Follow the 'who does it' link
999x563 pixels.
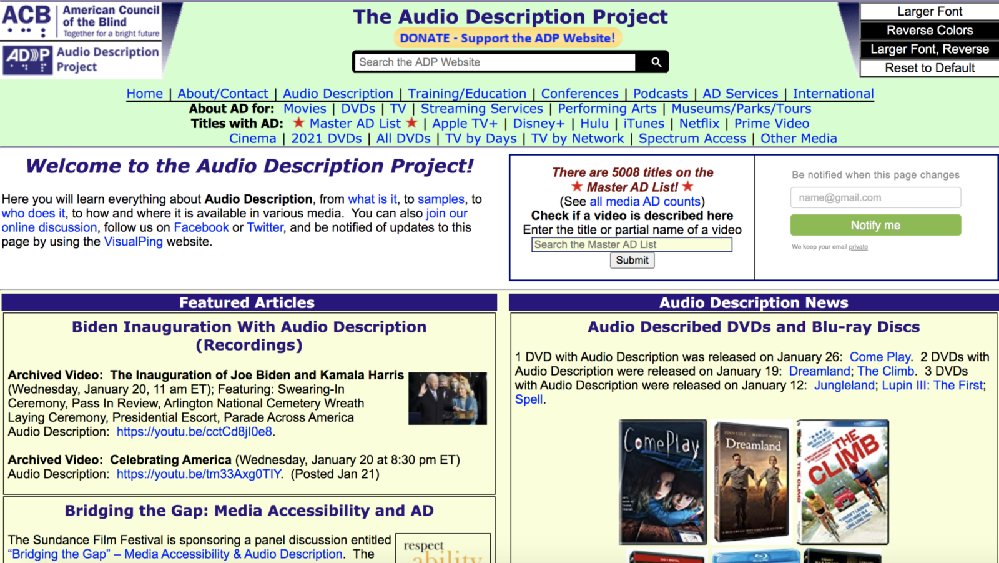(33, 214)
